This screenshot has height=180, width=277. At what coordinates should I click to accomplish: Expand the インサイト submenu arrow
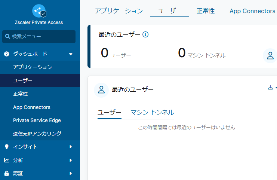click(71, 147)
